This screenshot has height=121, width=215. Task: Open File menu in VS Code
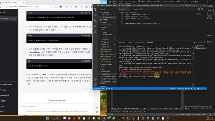[x=98, y=6]
